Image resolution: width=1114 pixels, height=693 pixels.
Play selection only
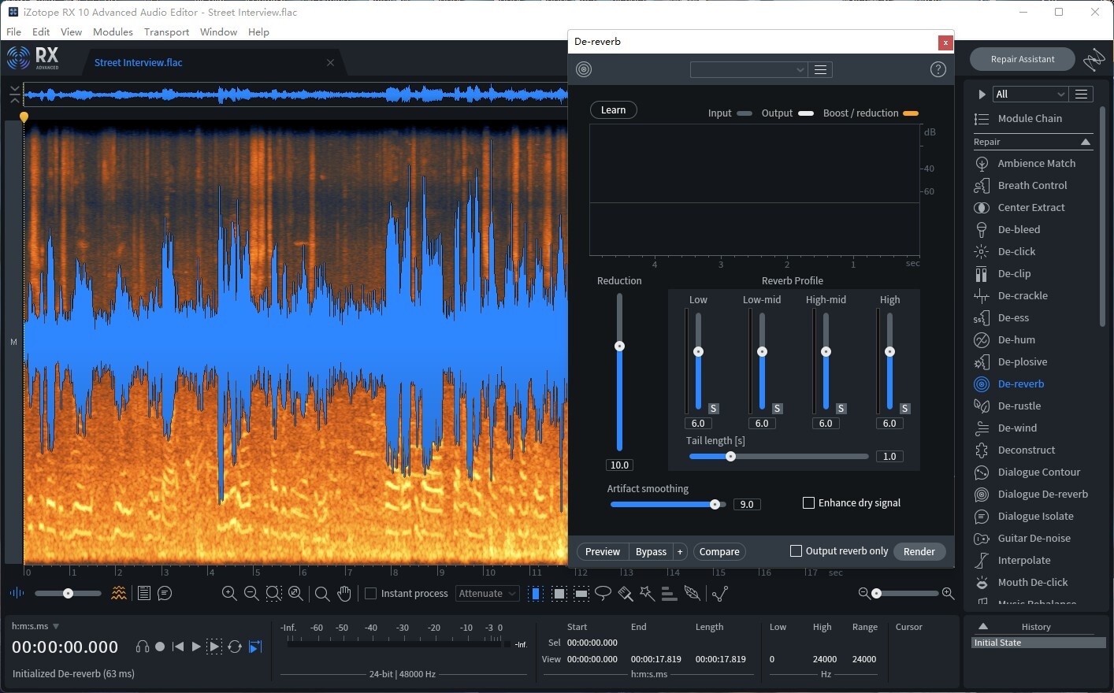coord(214,647)
